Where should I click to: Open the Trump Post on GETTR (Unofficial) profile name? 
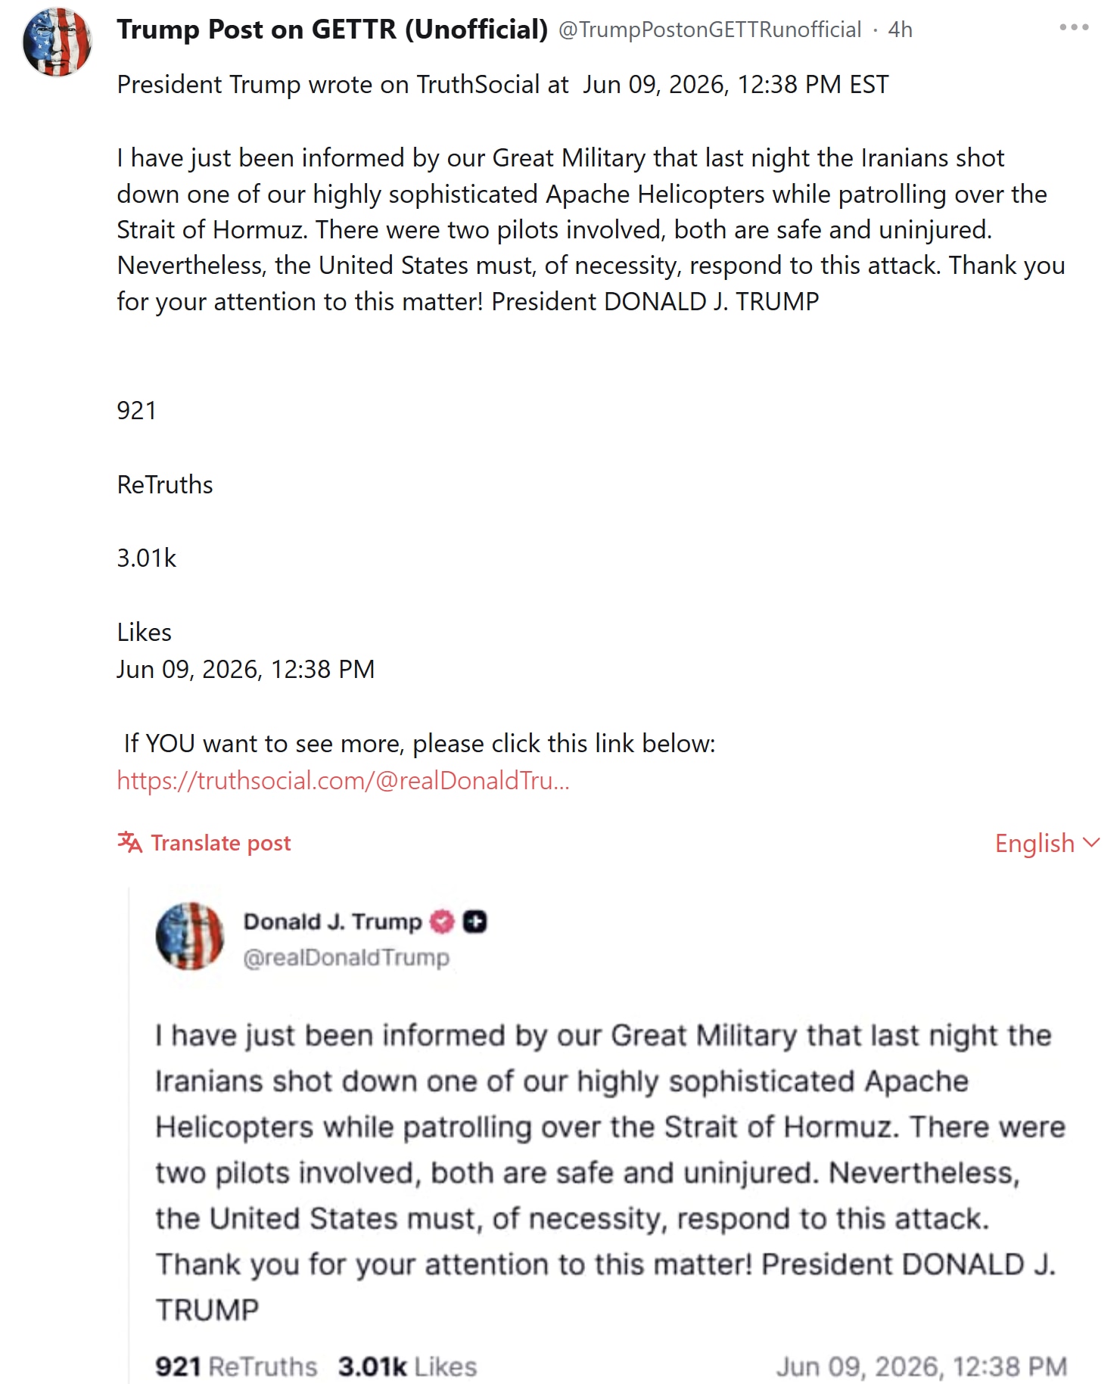[332, 29]
